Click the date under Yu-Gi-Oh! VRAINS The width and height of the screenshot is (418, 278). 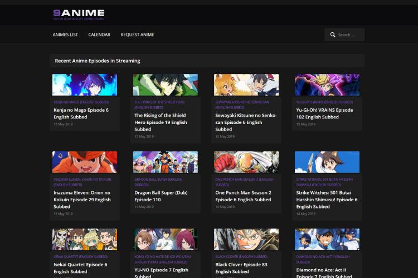pos(306,124)
